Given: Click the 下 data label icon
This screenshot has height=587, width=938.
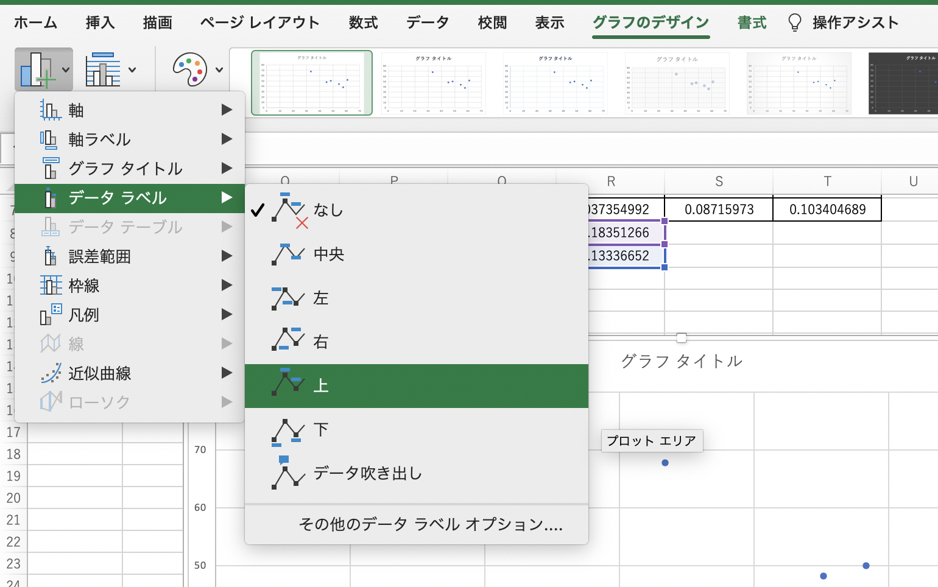Looking at the screenshot, I should [x=287, y=432].
